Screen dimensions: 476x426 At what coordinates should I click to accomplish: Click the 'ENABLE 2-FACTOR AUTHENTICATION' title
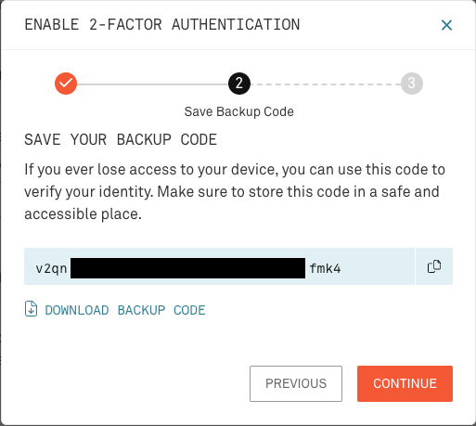tap(162, 25)
